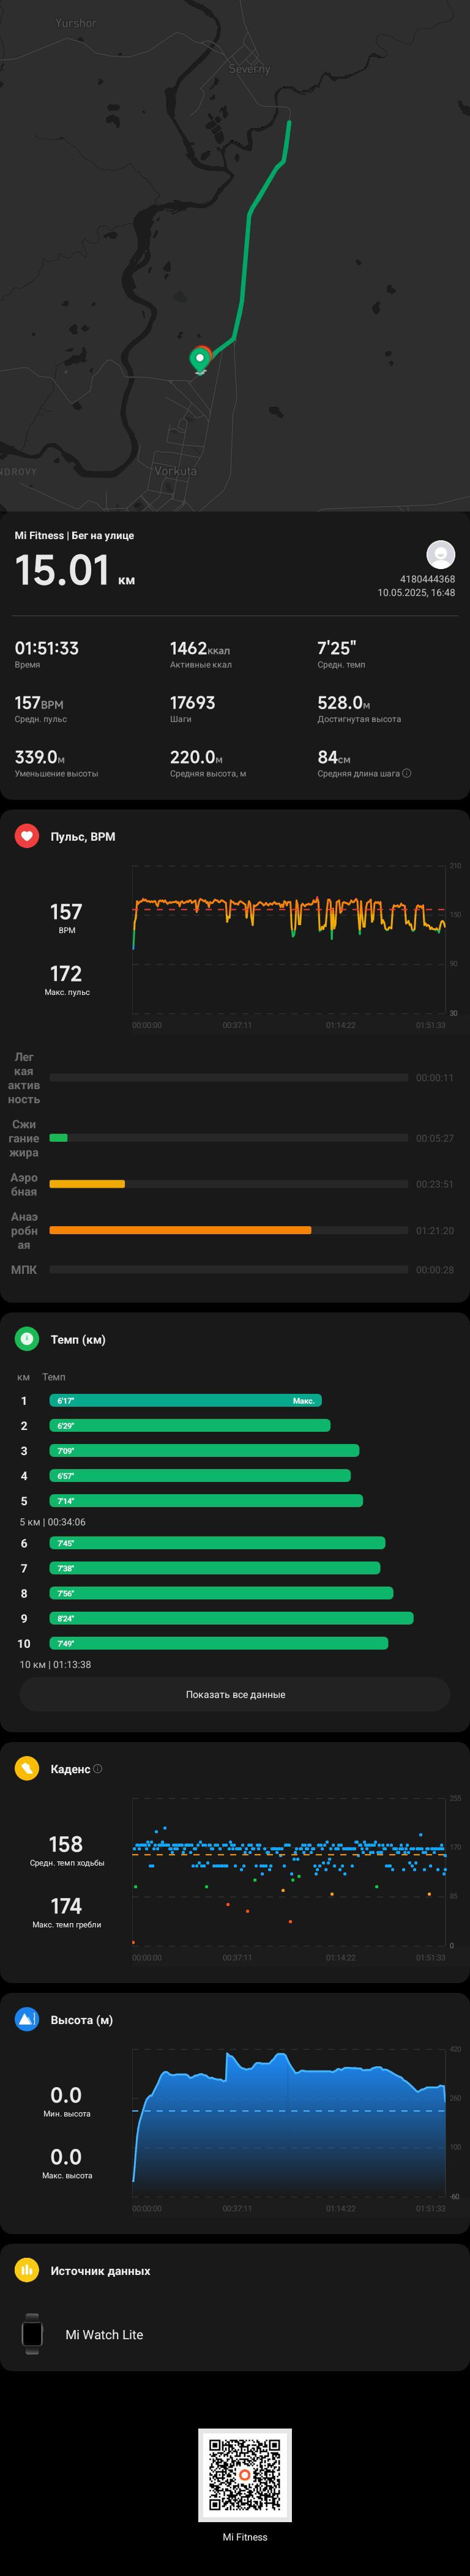Open the user profile avatar
This screenshot has width=470, height=2576.
[x=441, y=554]
